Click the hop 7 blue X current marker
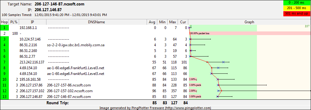The width and height of the screenshot is (311, 110). (223, 62)
